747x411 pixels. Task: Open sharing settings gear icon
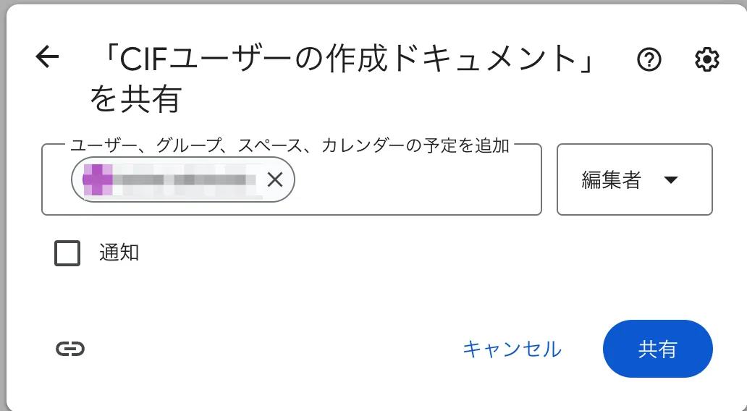[706, 60]
